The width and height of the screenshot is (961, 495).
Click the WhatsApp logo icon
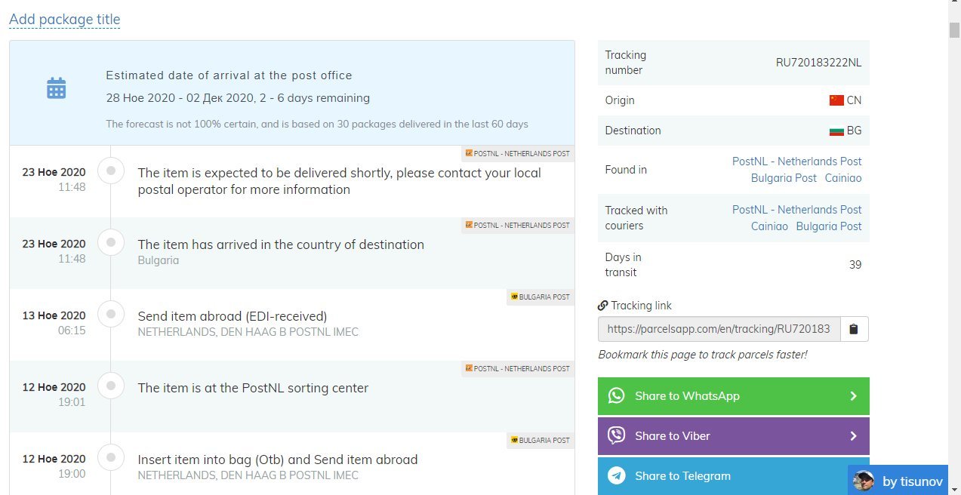pyautogui.click(x=617, y=396)
